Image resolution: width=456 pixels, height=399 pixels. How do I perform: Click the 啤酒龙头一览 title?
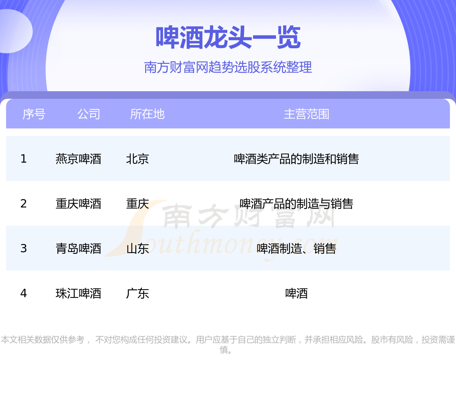click(x=228, y=38)
